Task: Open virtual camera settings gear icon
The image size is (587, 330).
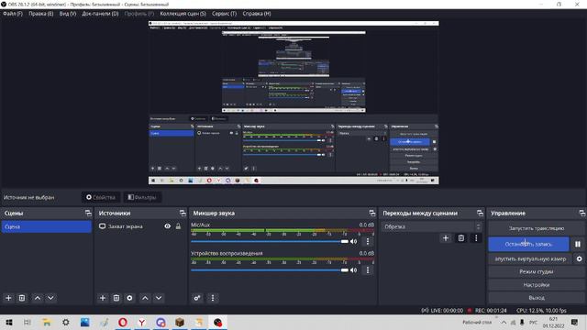Action: click(x=579, y=258)
